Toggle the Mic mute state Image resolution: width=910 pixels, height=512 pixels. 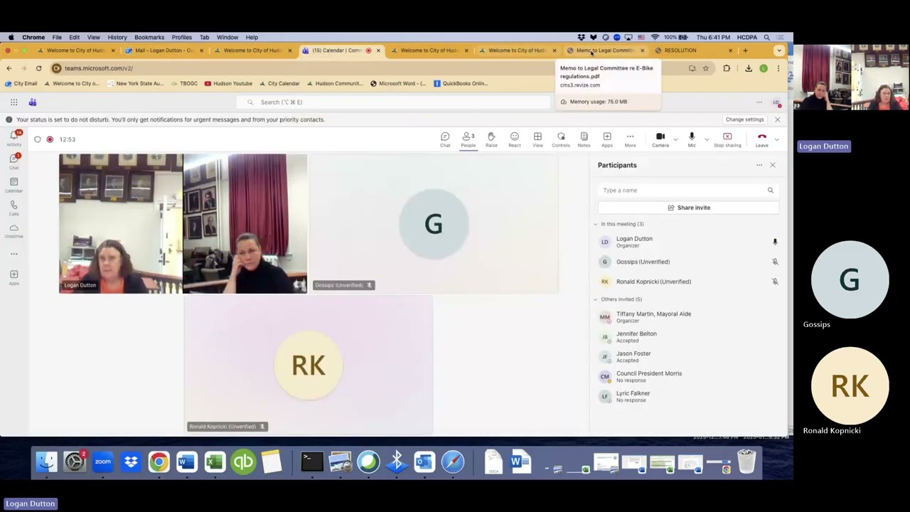pos(692,139)
